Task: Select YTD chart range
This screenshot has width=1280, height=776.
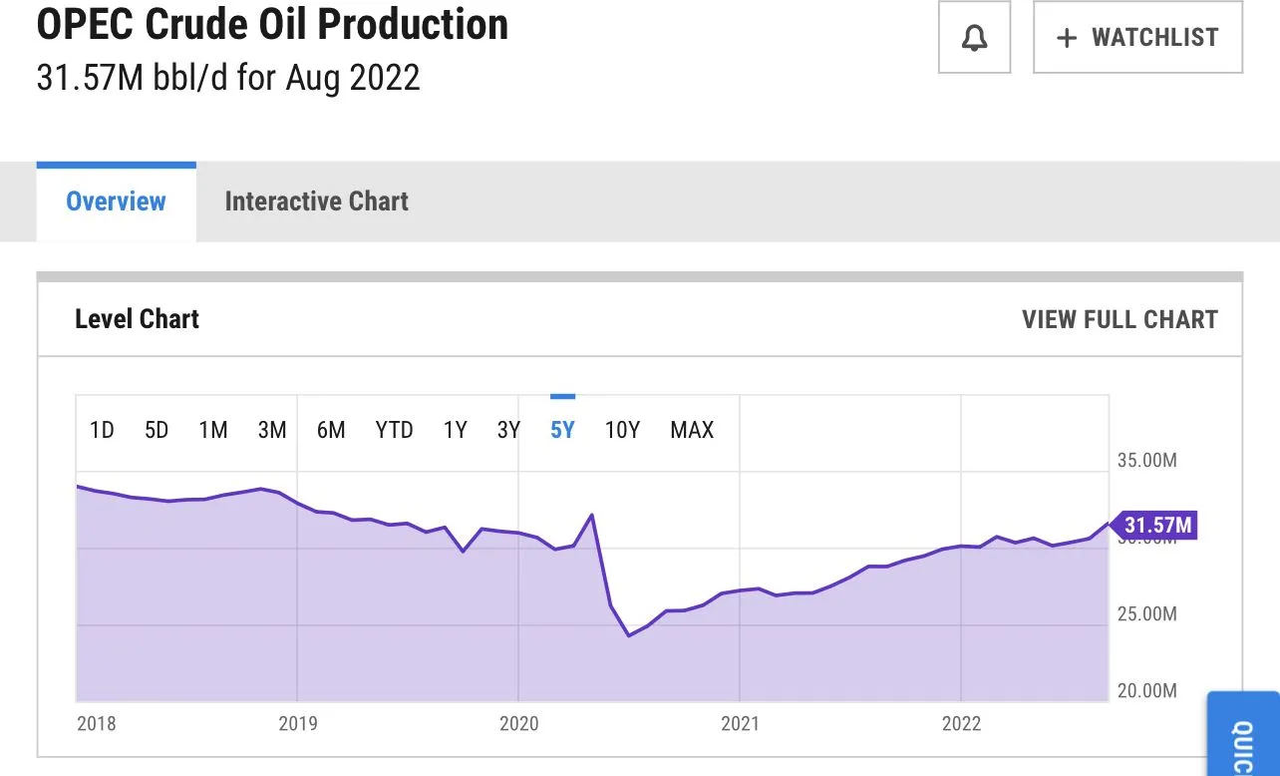Action: click(394, 430)
